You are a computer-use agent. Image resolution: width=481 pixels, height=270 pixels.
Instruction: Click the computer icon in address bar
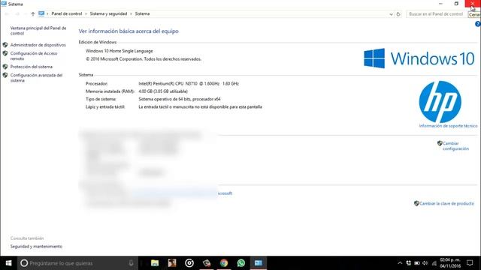(x=41, y=13)
